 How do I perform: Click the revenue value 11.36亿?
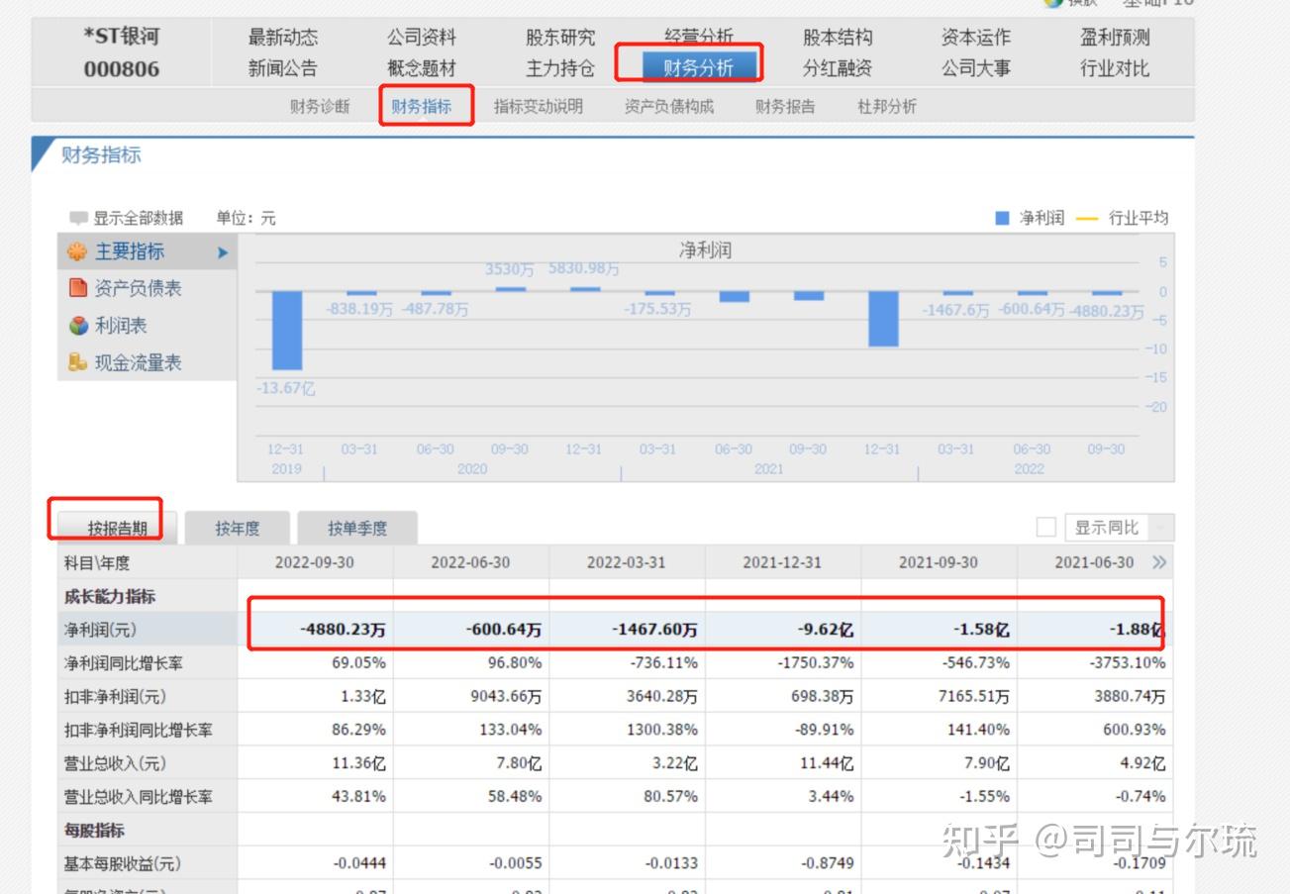point(357,764)
